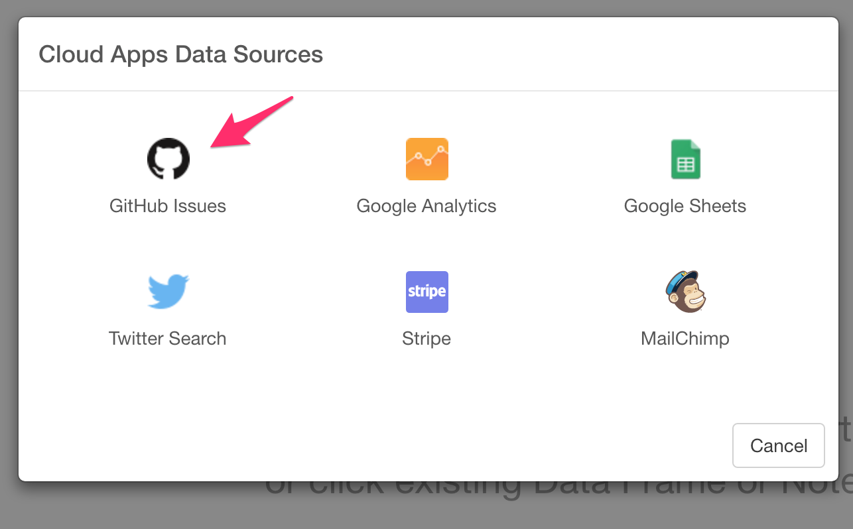The height and width of the screenshot is (529, 853).
Task: Click the pink arrow annotation
Action: [x=251, y=122]
